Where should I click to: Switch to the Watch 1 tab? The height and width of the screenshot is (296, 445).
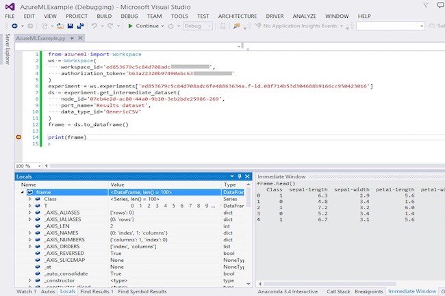[x=27, y=291]
